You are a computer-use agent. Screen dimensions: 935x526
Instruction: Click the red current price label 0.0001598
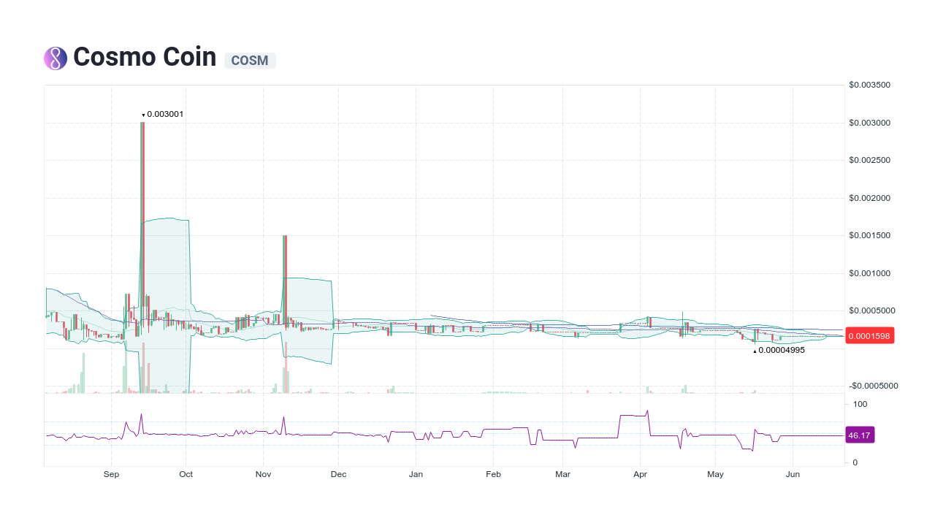869,335
